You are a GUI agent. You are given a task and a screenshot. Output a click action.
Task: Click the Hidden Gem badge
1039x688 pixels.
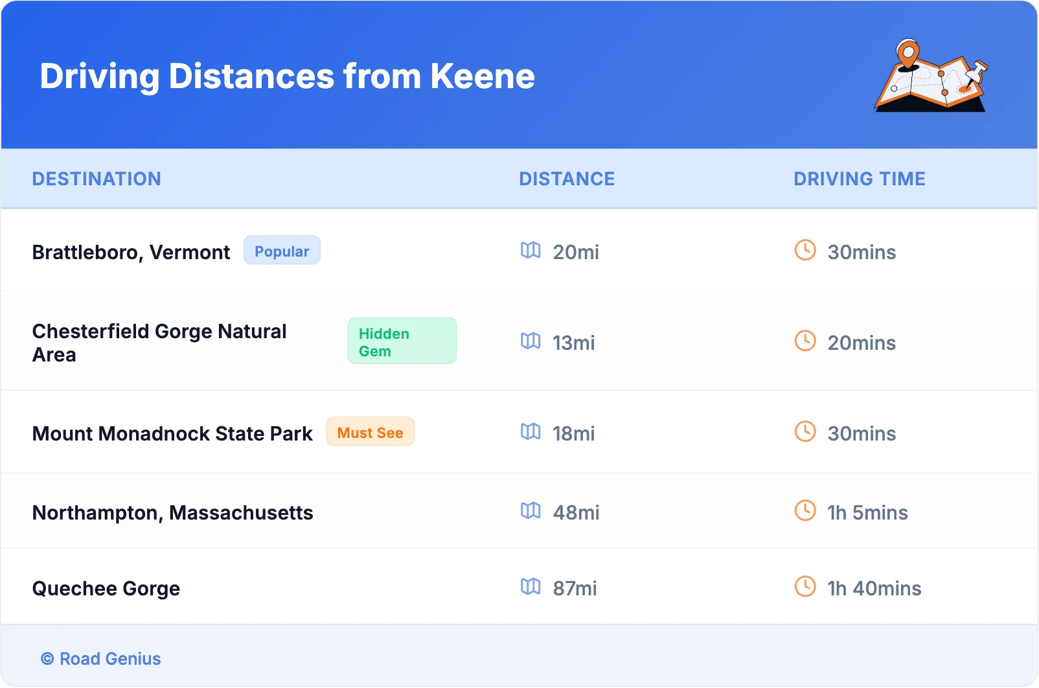pyautogui.click(x=402, y=341)
